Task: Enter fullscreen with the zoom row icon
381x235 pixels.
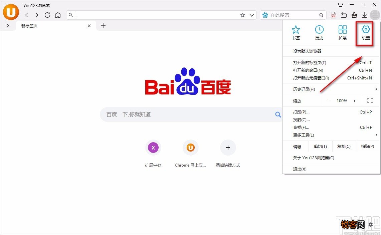Action: pyautogui.click(x=370, y=100)
